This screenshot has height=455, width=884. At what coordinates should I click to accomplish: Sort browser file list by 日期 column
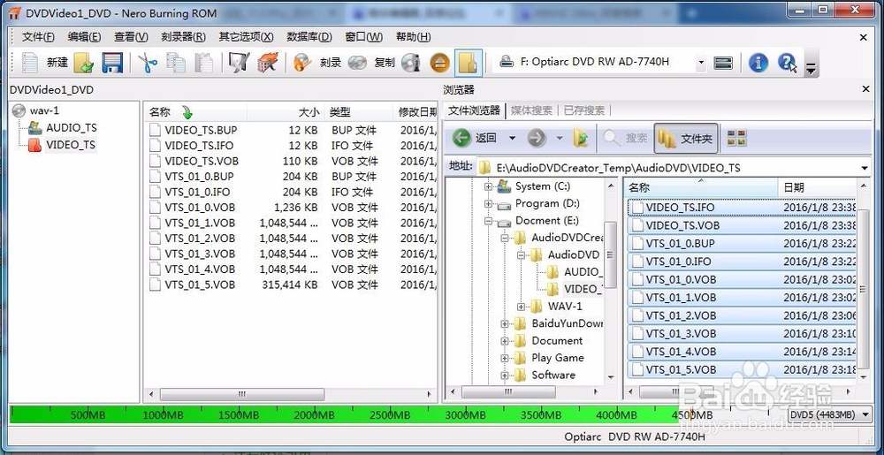pyautogui.click(x=816, y=187)
